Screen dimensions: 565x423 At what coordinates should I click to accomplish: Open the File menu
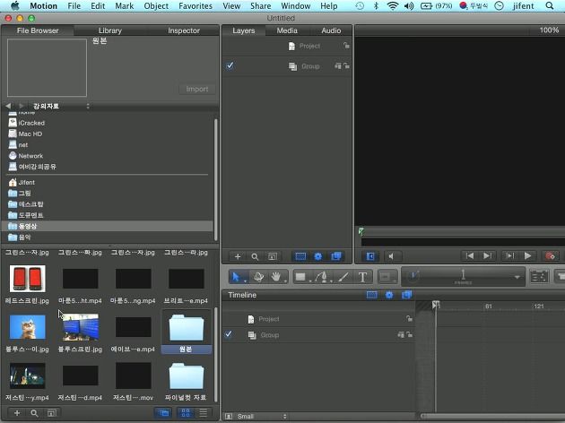[74, 5]
